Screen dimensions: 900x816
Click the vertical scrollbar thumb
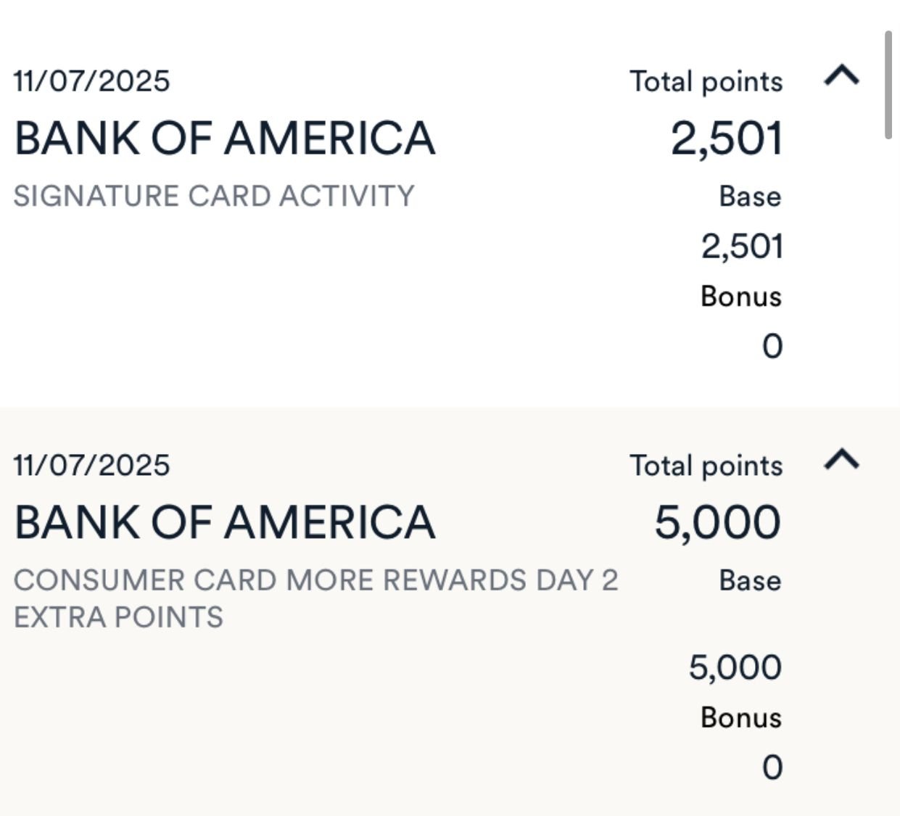(x=888, y=85)
